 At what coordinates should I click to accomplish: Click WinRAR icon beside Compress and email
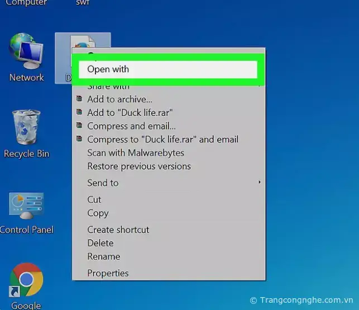coord(79,126)
